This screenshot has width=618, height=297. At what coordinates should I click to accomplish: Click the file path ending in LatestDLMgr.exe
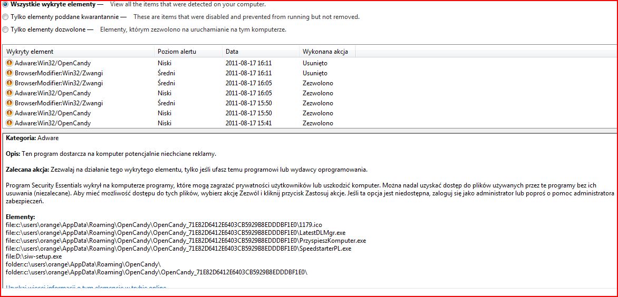[x=176, y=232]
